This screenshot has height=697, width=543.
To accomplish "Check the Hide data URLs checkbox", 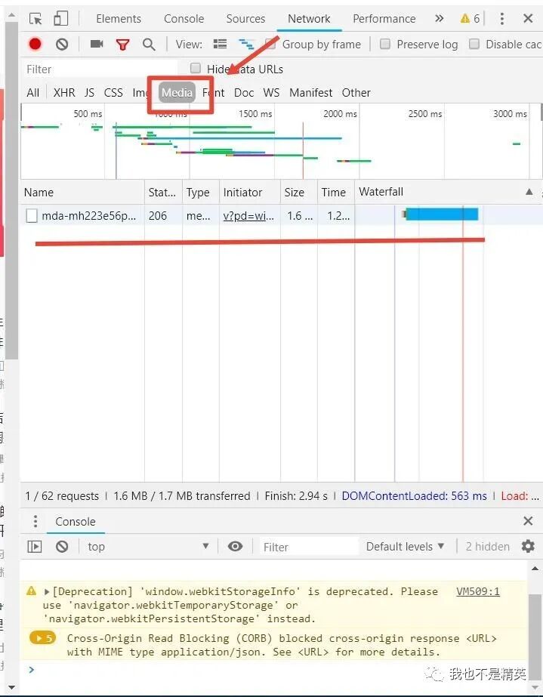I will pyautogui.click(x=196, y=68).
